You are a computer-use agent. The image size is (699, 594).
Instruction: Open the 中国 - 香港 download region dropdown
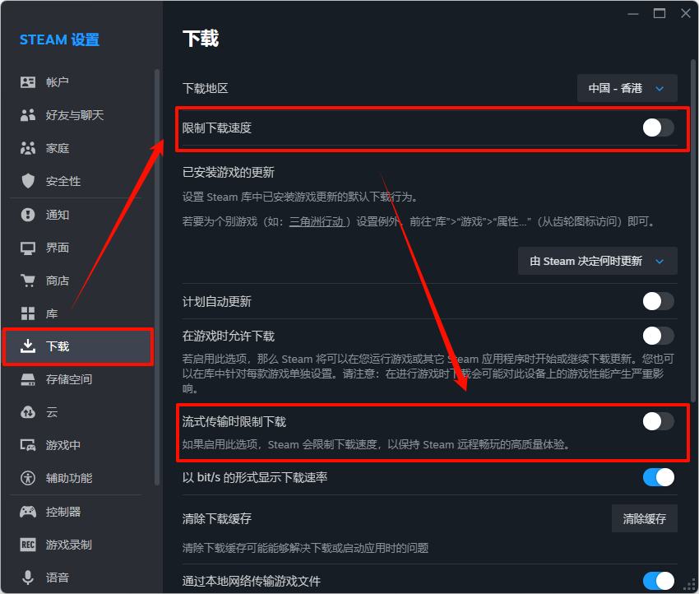[627, 88]
